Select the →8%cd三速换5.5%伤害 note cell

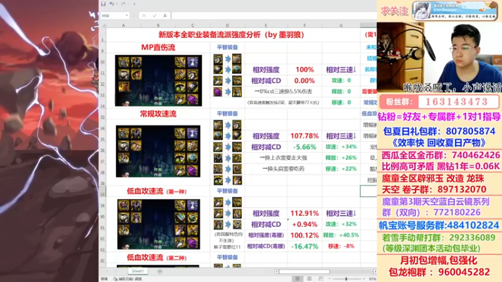(x=284, y=91)
